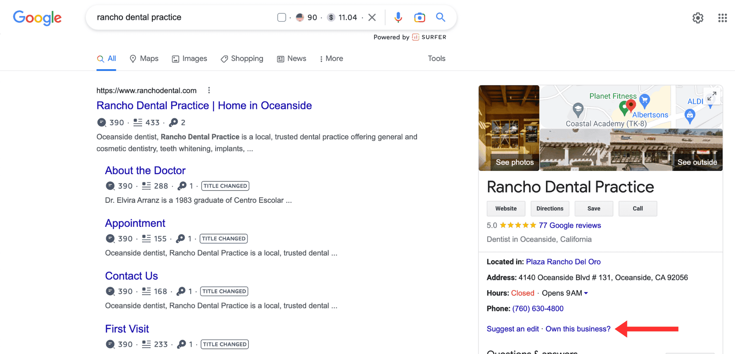Open See outside street view thumbnail
The height and width of the screenshot is (354, 735).
pos(631,150)
